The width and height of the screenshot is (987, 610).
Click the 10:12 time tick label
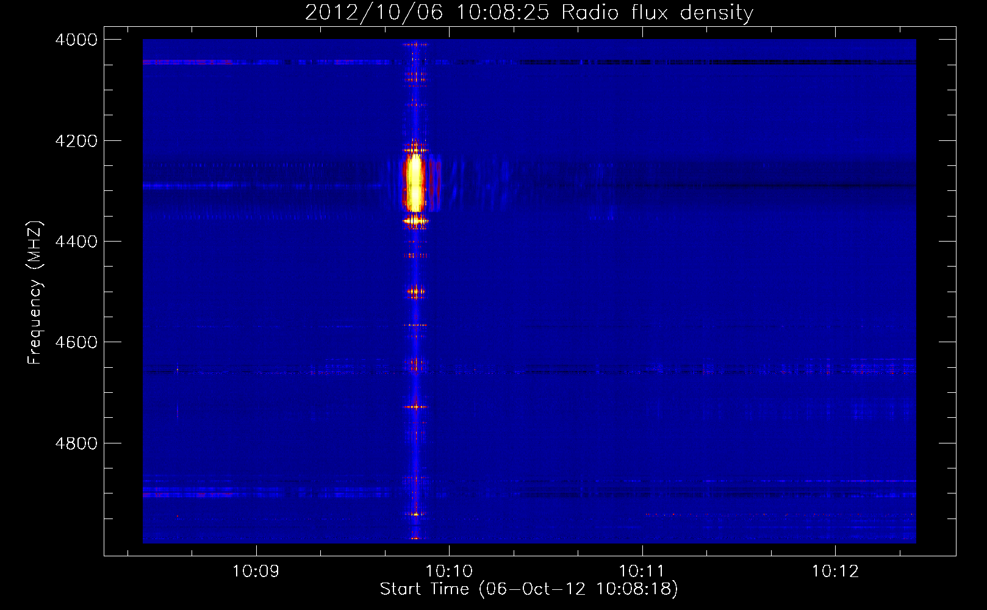[835, 572]
